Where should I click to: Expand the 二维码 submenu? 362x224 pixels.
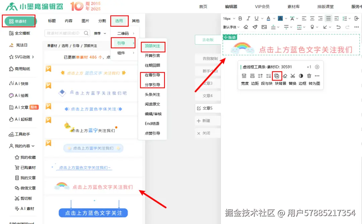point(126,33)
